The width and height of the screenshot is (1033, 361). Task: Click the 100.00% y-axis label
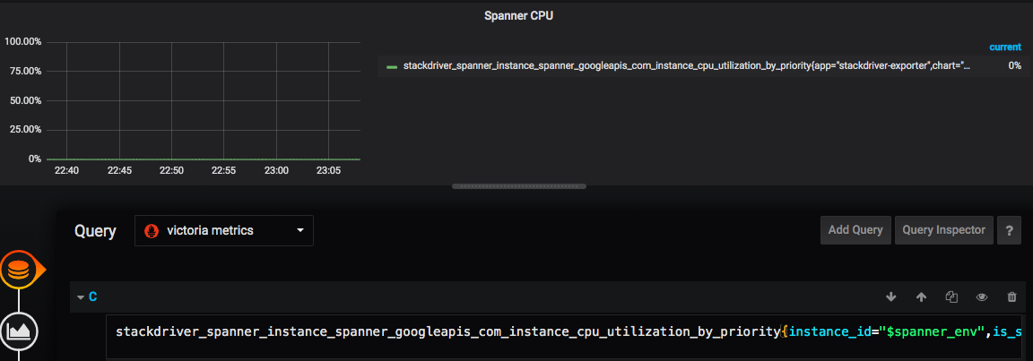[x=23, y=41]
